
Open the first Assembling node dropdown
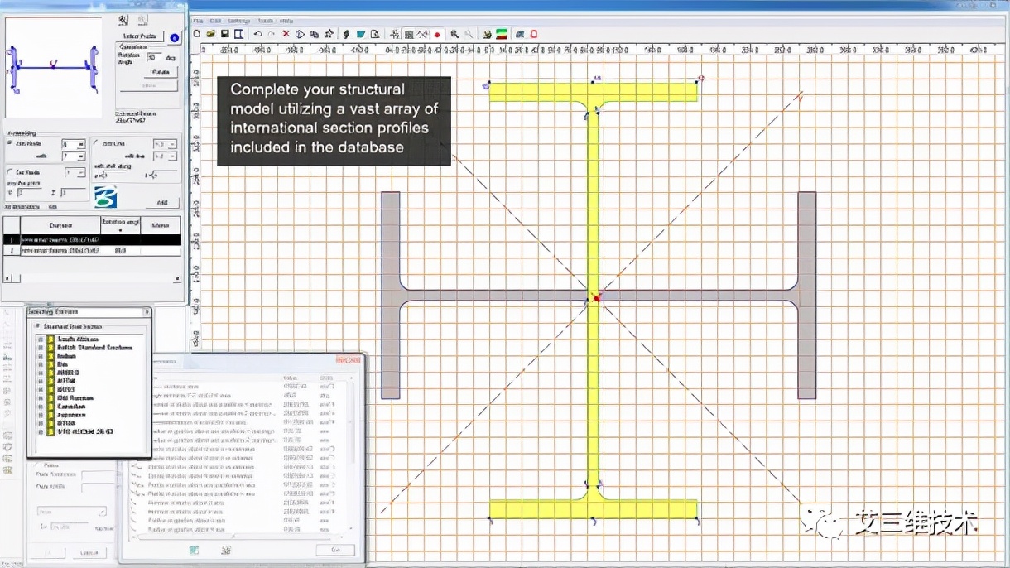[80, 144]
